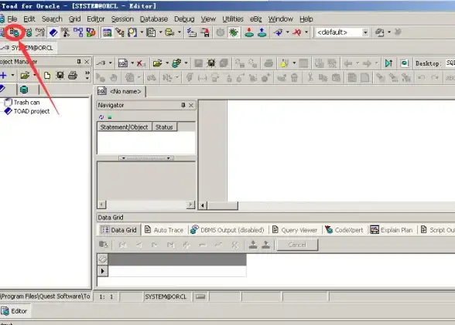
Task: Click the red X disconnect session icon
Action: [x=297, y=32]
